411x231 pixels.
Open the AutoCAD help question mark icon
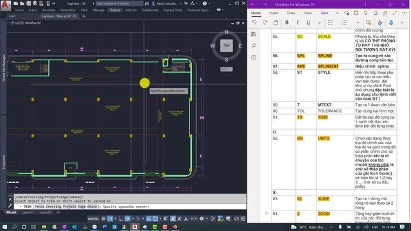(x=205, y=3)
